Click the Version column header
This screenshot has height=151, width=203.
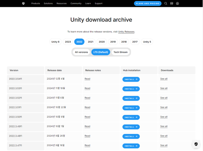(x=26, y=70)
